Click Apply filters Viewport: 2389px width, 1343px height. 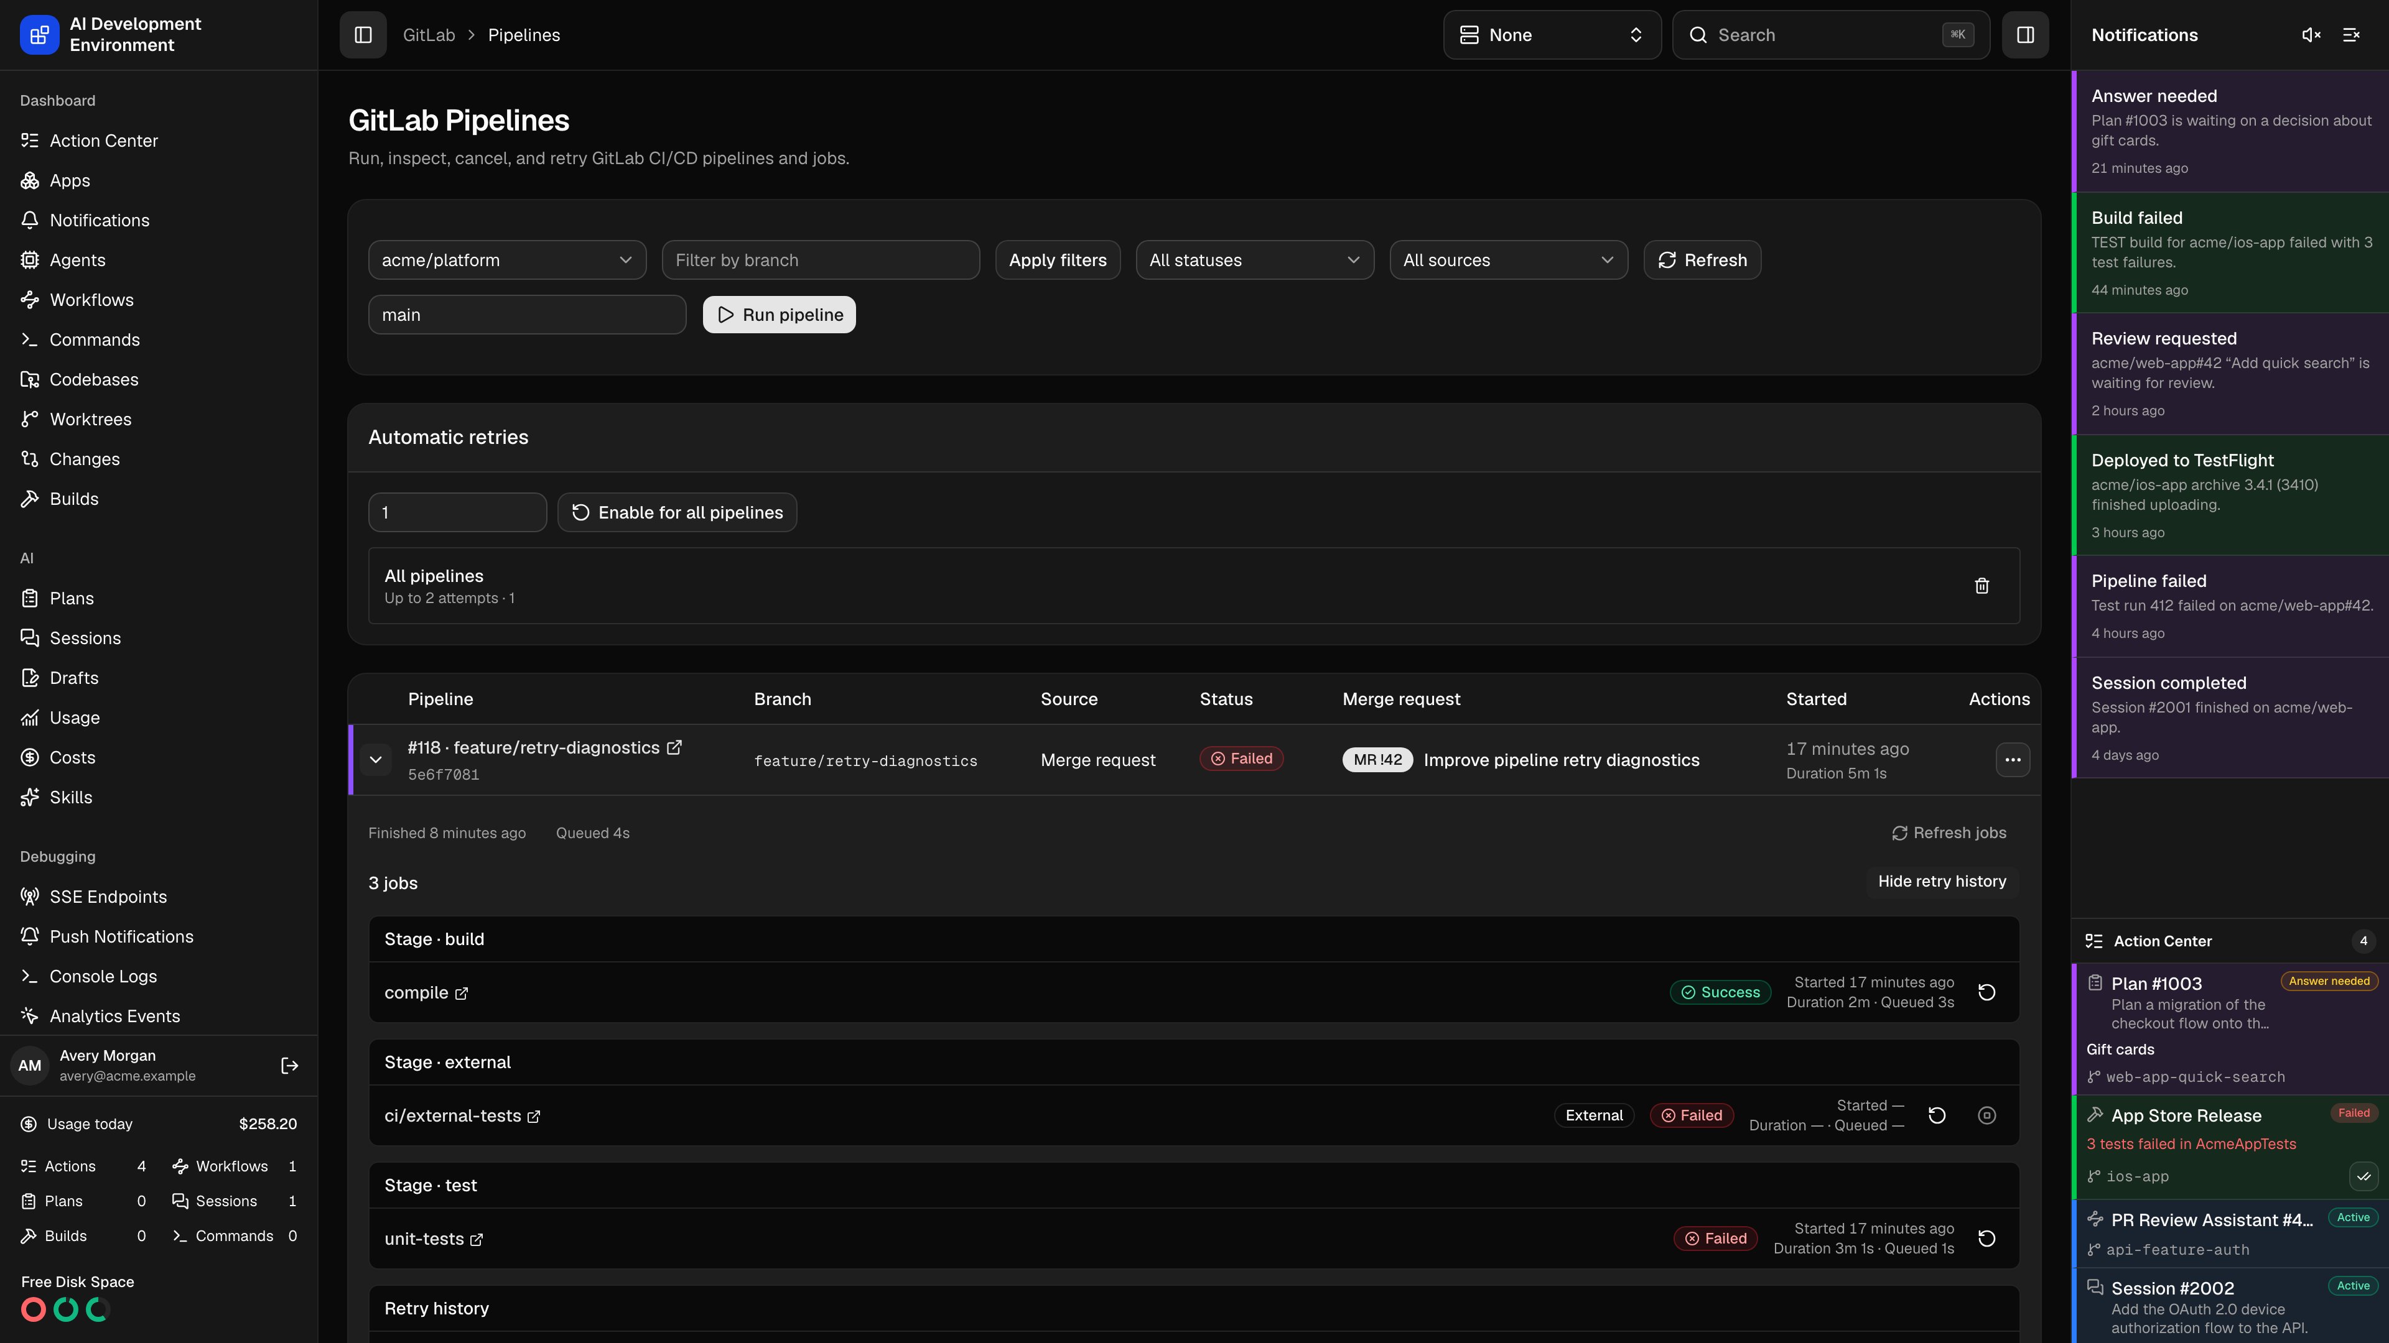coord(1057,261)
